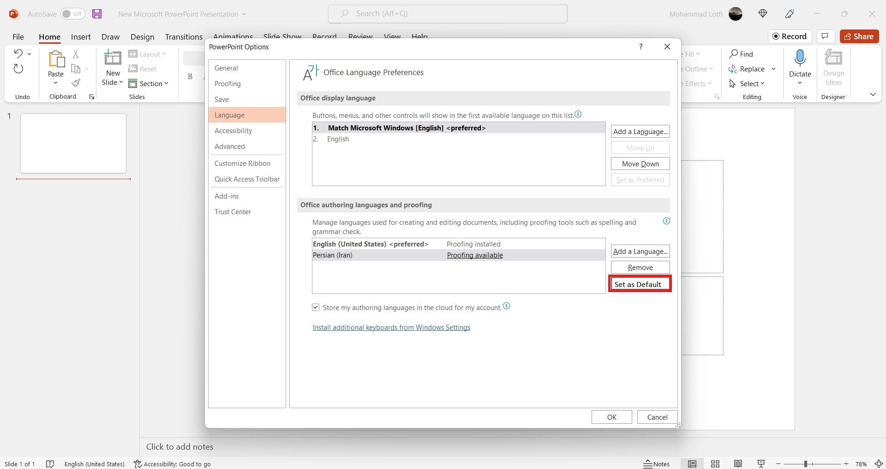Screen dimensions: 886x469
Task: Open the Design ribbon tab
Action: point(142,37)
